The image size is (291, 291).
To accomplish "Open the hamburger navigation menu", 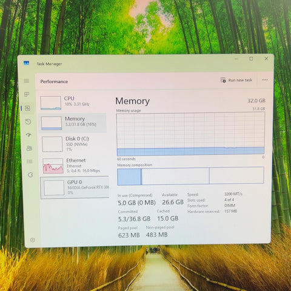I will pyautogui.click(x=27, y=81).
